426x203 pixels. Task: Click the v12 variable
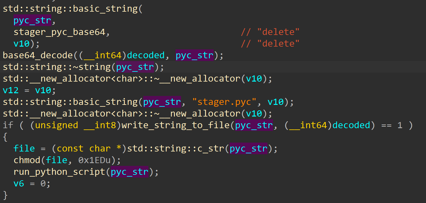(11, 90)
